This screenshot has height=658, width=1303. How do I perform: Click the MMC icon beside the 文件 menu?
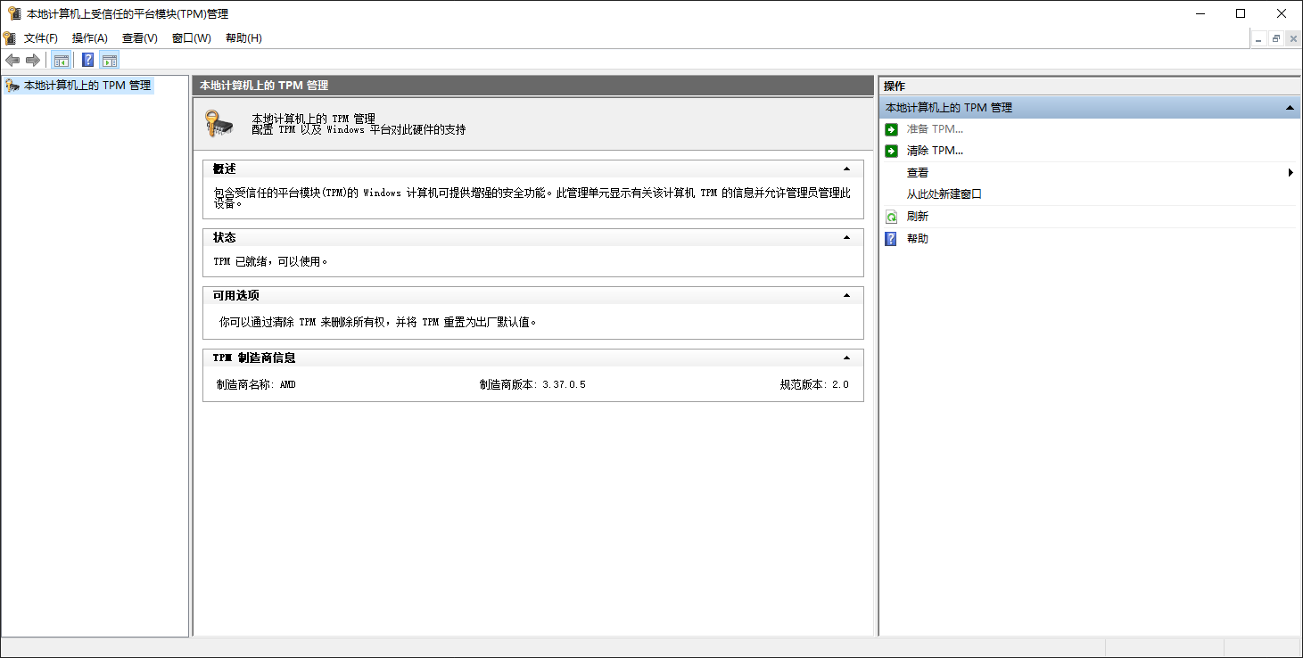pyautogui.click(x=10, y=37)
